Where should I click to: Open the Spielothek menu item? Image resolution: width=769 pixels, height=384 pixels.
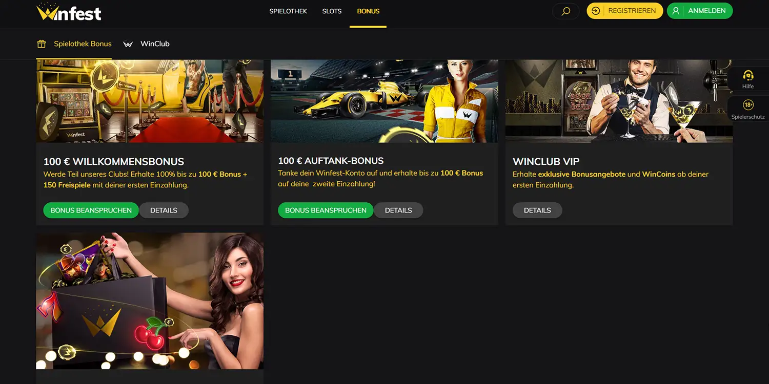288,11
